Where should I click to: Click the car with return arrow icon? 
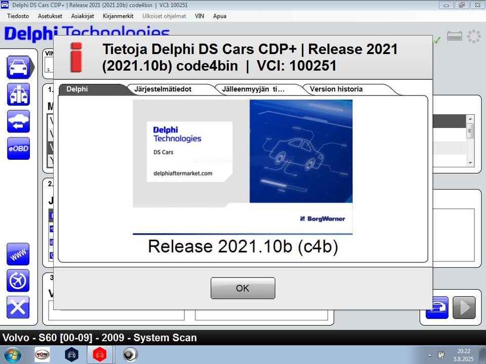coord(19,121)
